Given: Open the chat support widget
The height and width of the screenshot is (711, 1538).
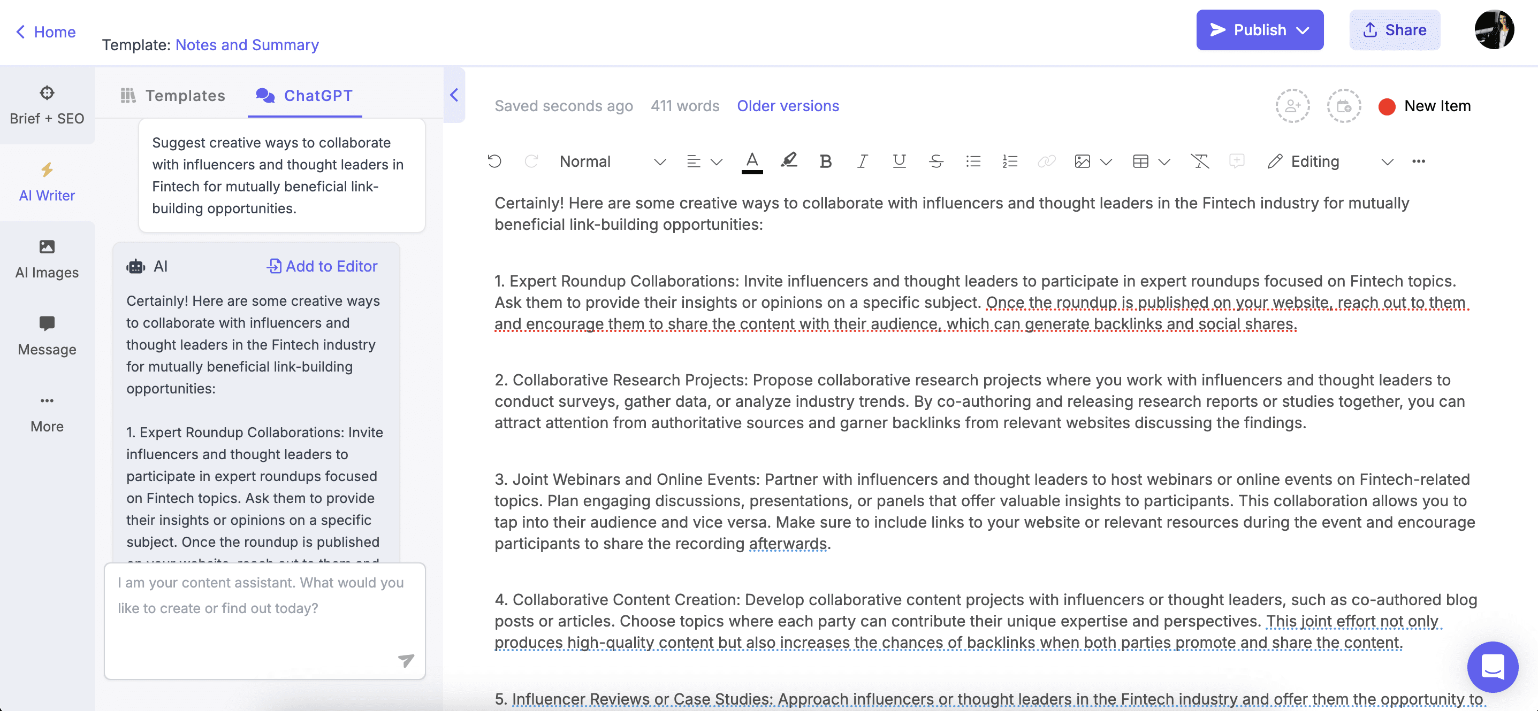Looking at the screenshot, I should tap(1492, 666).
